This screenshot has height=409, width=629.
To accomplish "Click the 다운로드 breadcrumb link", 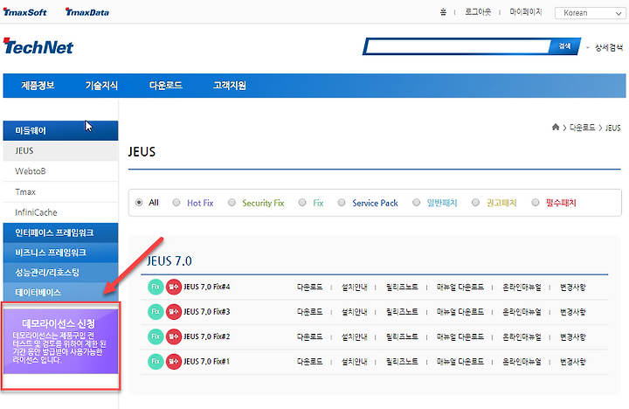I will [582, 128].
